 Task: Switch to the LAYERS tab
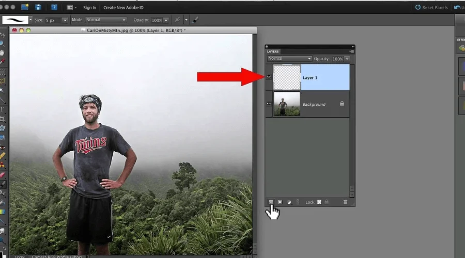273,52
